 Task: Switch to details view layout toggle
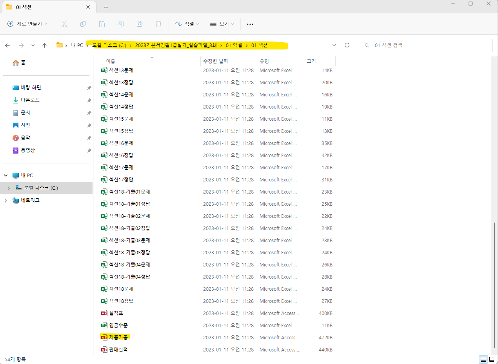483,359
